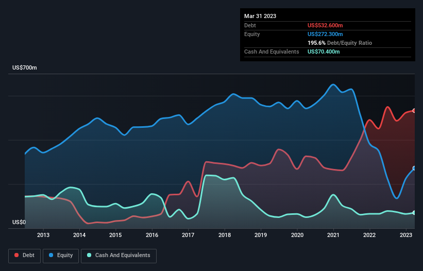Click the US$70.400m cash value
Viewport: 423px width, 271px height.
[324, 52]
